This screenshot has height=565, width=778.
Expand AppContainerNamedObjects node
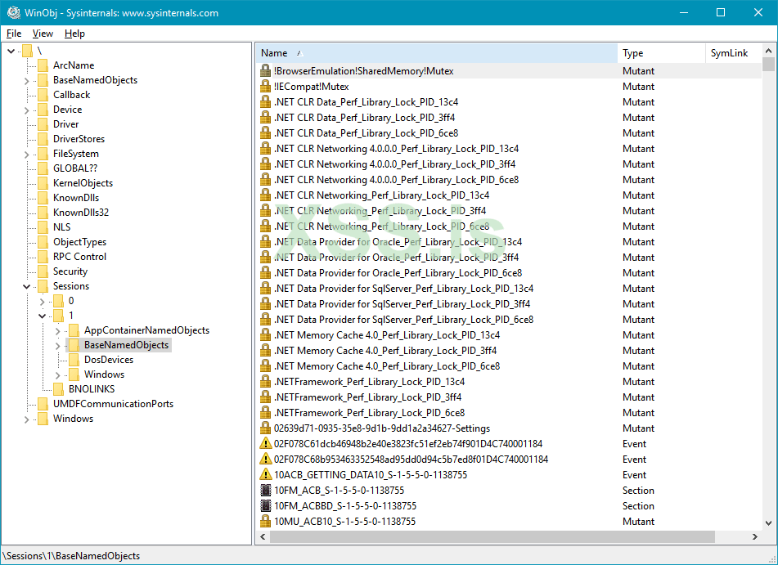click(57, 331)
